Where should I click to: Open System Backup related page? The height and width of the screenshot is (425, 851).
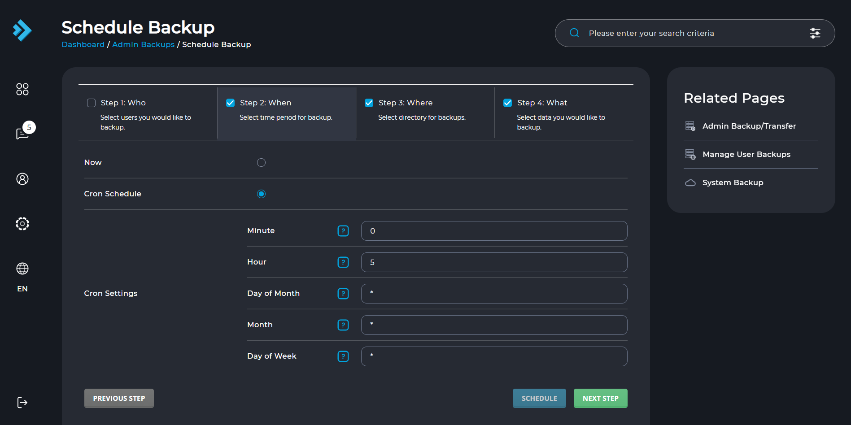click(x=733, y=182)
